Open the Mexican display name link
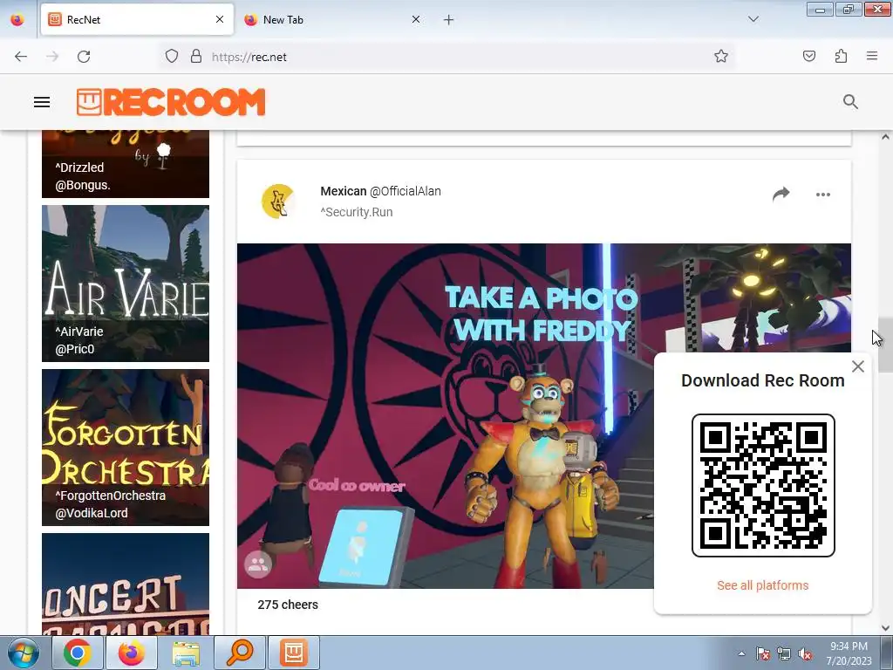893x670 pixels. click(x=344, y=191)
